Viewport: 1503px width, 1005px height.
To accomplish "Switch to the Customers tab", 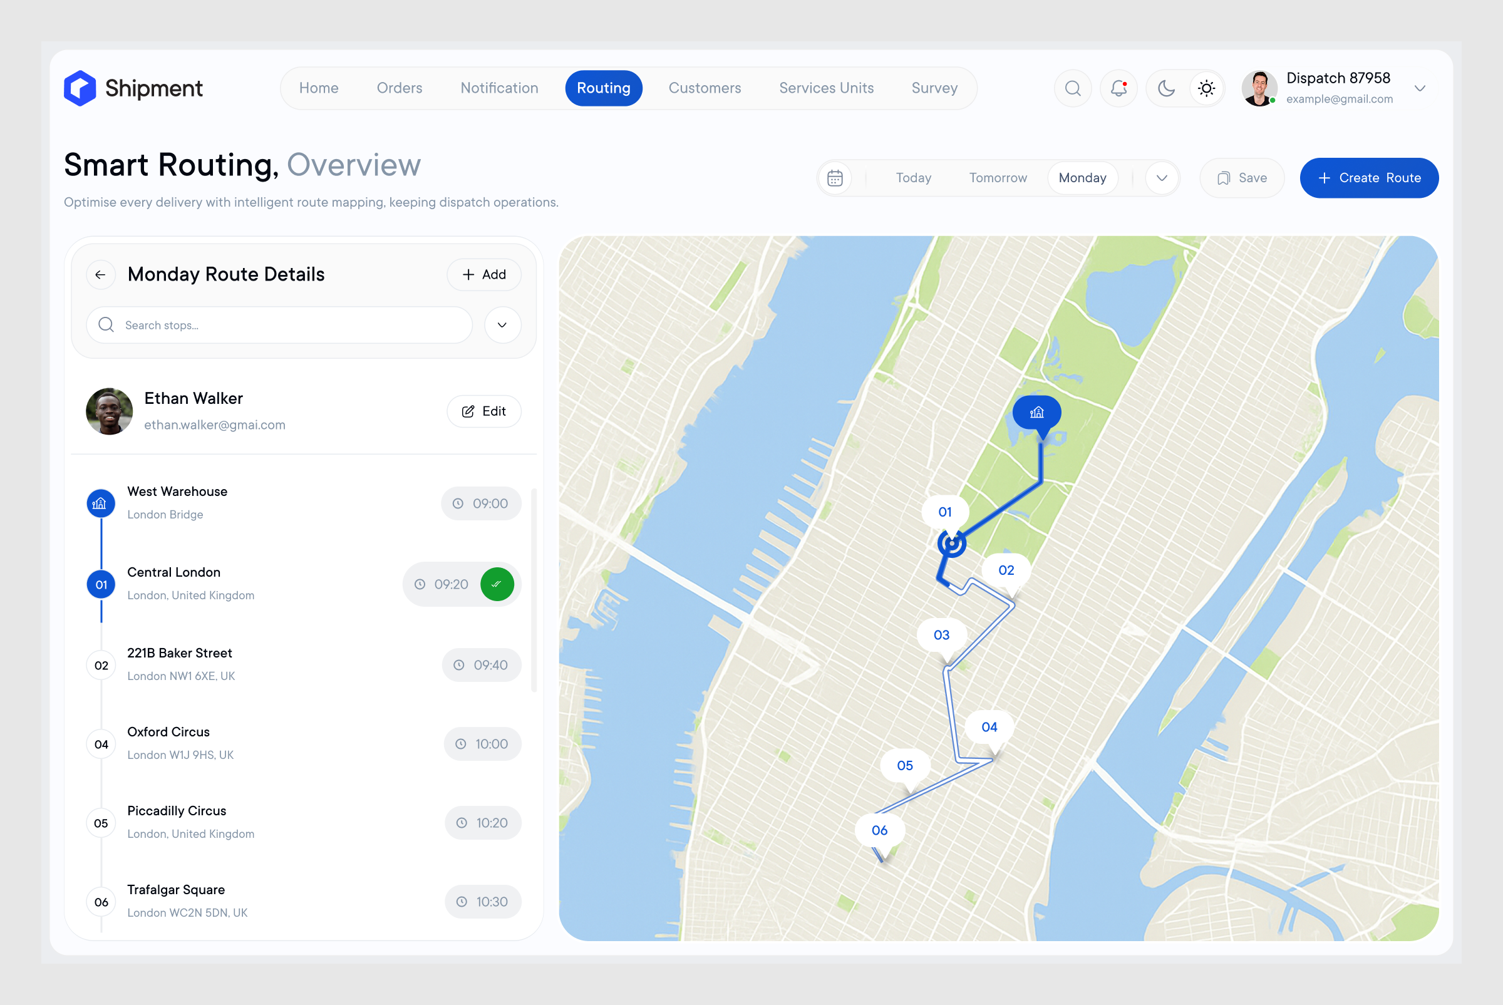I will tap(705, 88).
